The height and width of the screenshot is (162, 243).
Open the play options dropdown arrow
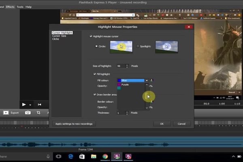[30, 105]
